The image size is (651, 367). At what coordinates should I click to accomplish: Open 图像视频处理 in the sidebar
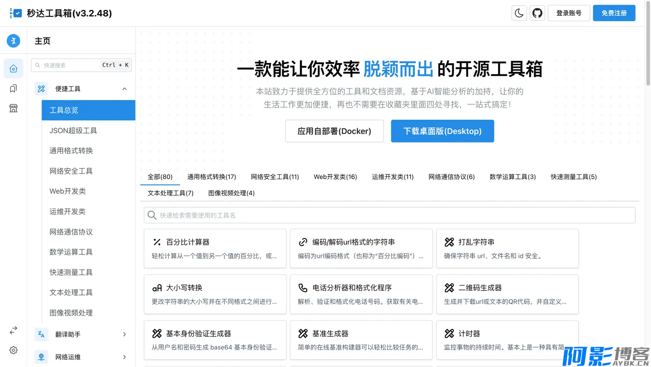coord(89,313)
